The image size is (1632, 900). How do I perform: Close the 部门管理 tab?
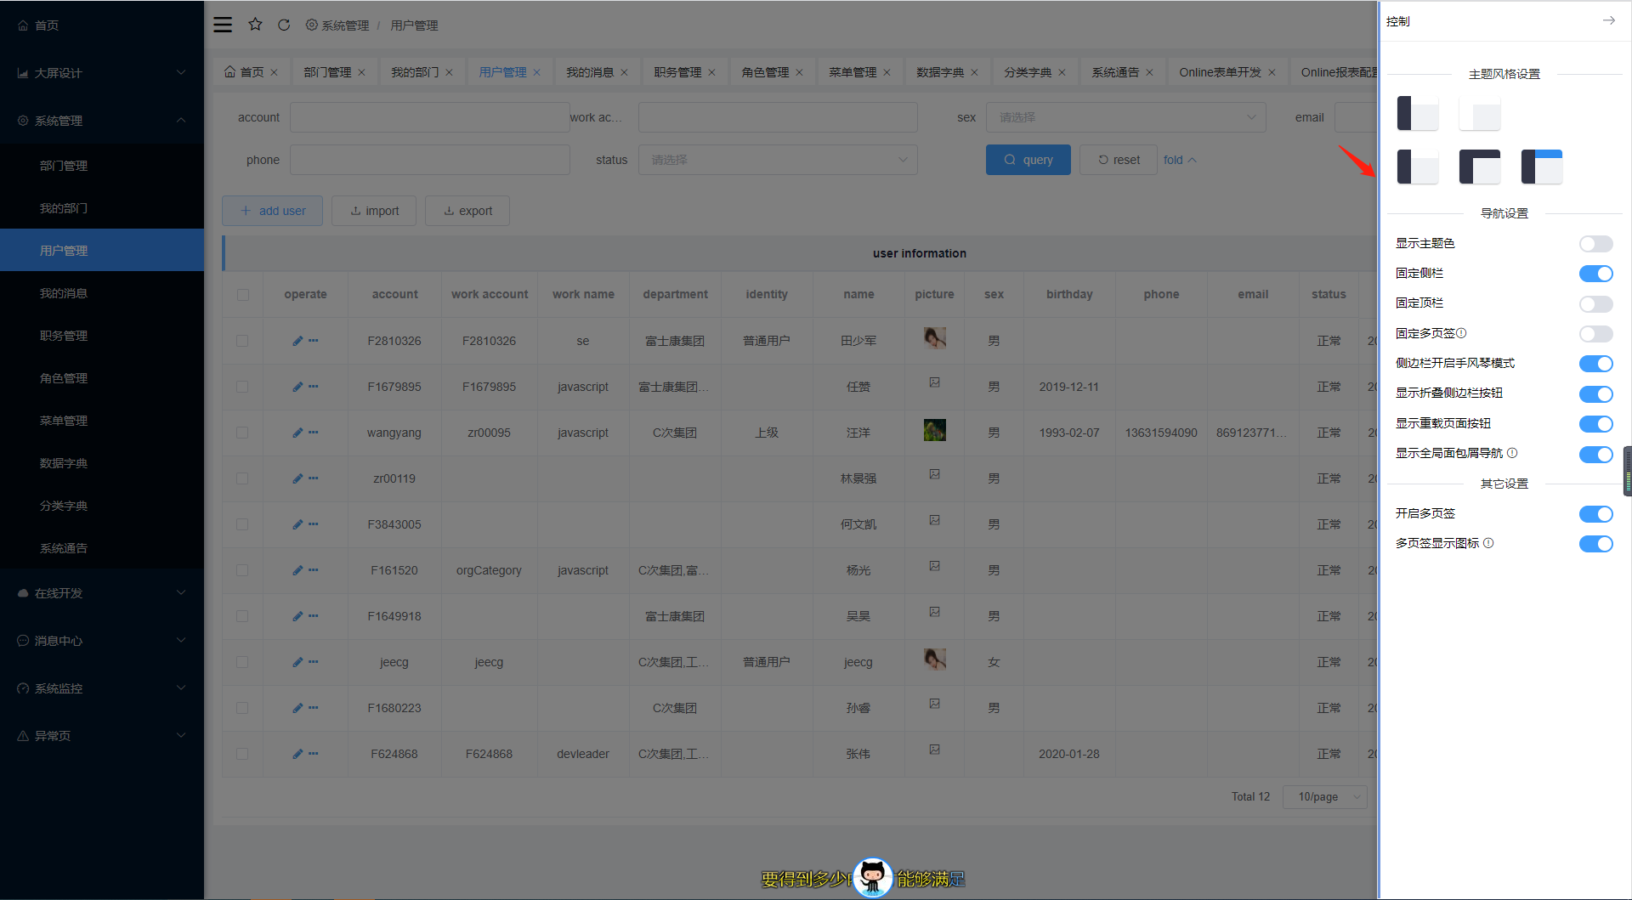point(361,72)
